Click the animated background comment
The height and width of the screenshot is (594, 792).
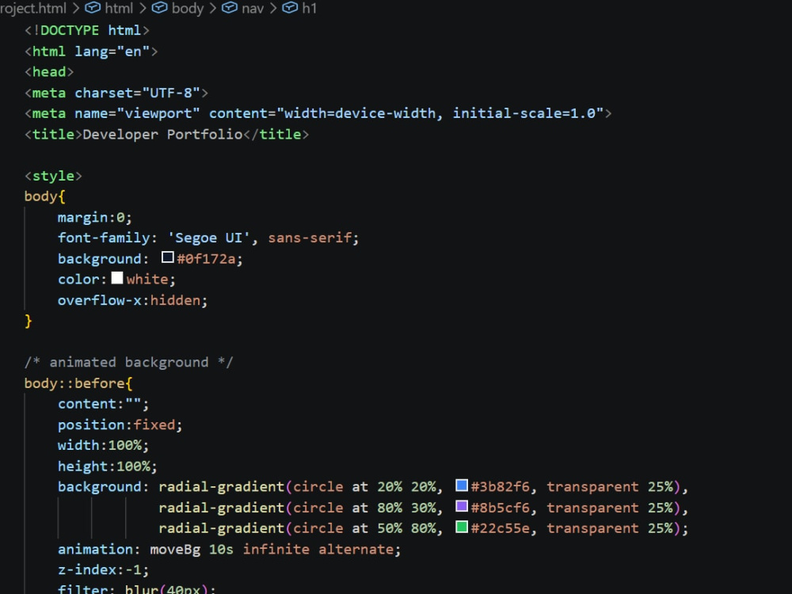[129, 362]
